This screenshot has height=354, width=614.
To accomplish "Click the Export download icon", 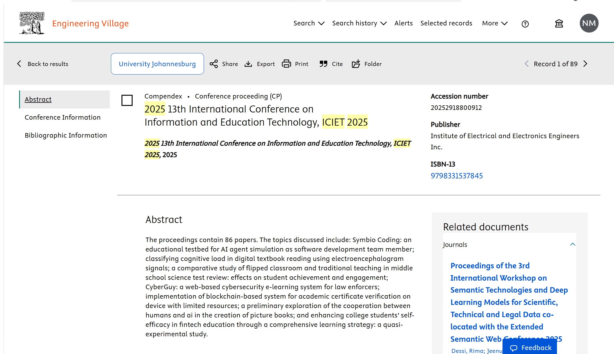I will click(x=248, y=64).
